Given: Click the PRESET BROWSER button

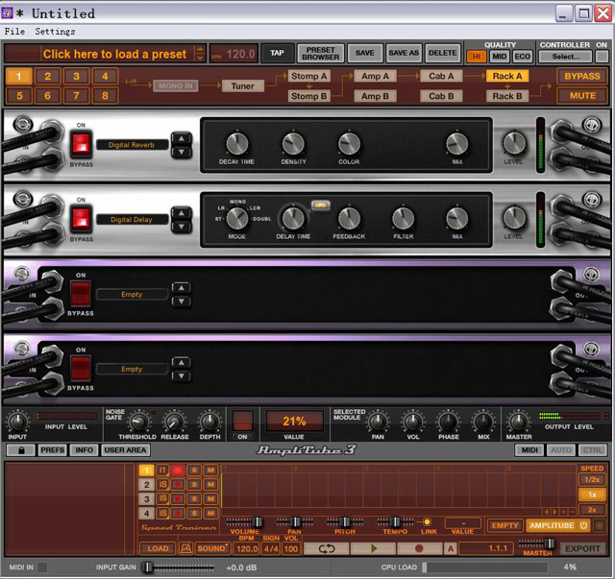Looking at the screenshot, I should coord(320,54).
